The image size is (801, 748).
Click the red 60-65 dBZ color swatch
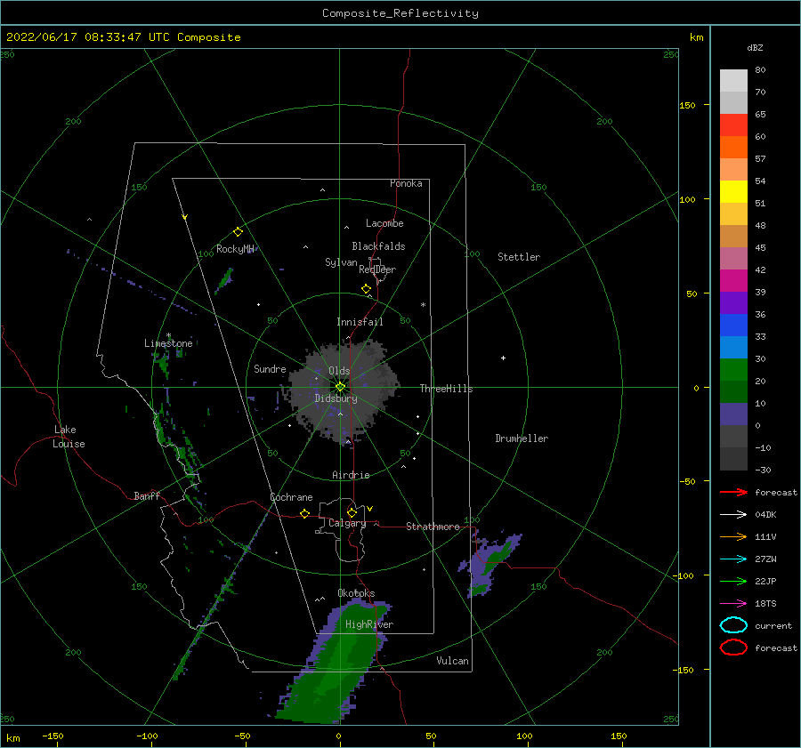tap(733, 125)
